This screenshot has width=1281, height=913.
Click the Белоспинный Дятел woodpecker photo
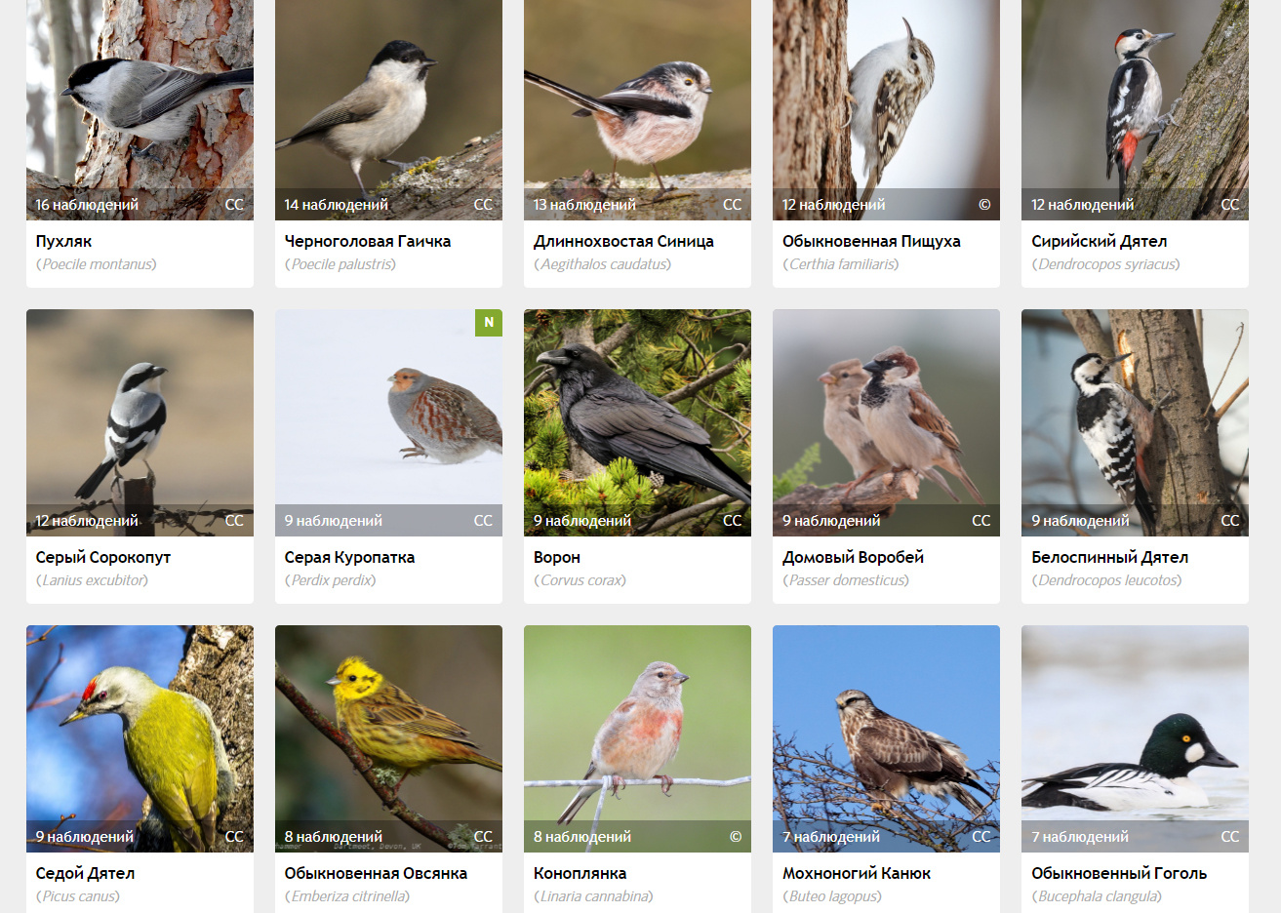pos(1135,422)
